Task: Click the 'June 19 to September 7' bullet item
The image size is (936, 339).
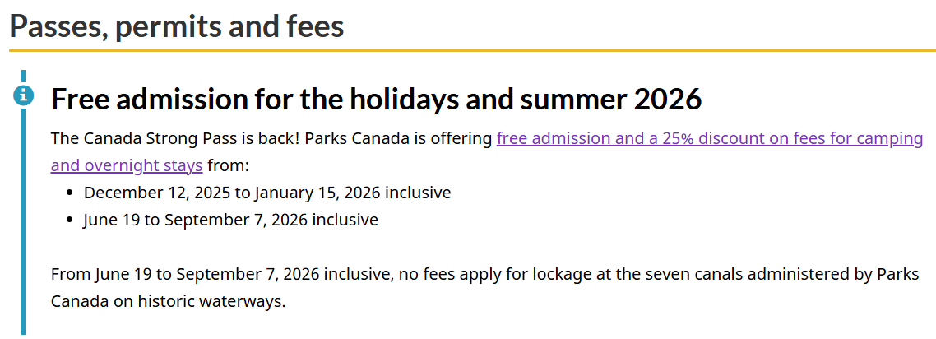Action: click(x=230, y=221)
